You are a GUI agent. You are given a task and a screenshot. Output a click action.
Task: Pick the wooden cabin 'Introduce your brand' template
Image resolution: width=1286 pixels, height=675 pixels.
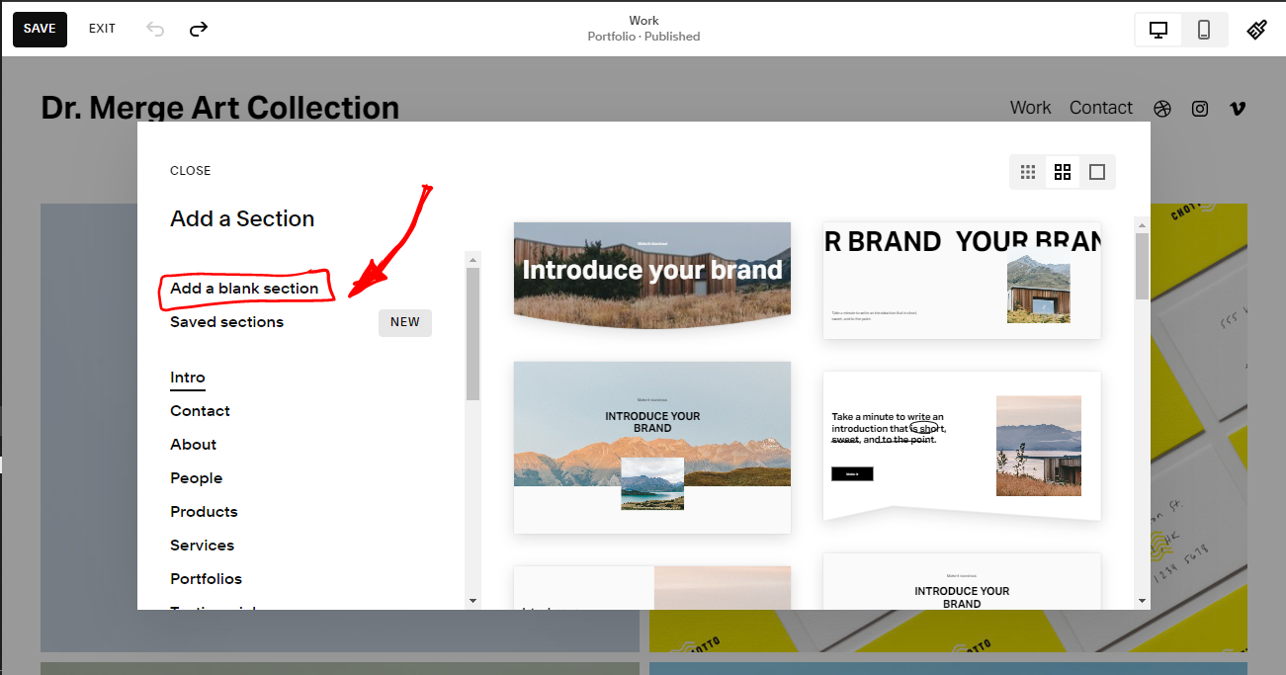(652, 276)
